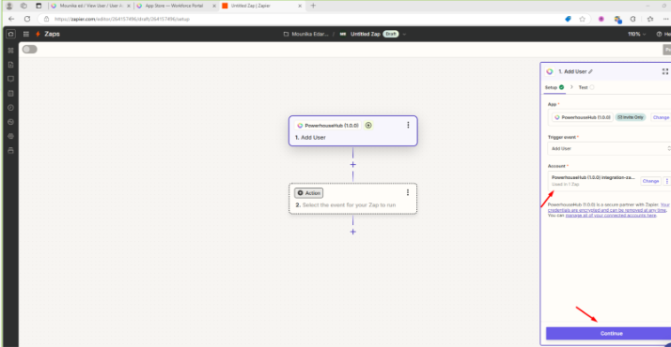Viewport: 671px width, 347px height.
Task: Click the Draft status badge
Action: [390, 34]
